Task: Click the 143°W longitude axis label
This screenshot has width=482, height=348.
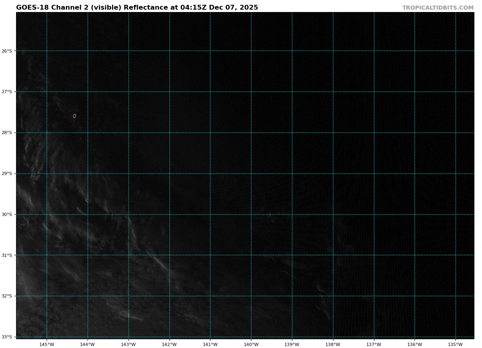Action: coord(129,344)
